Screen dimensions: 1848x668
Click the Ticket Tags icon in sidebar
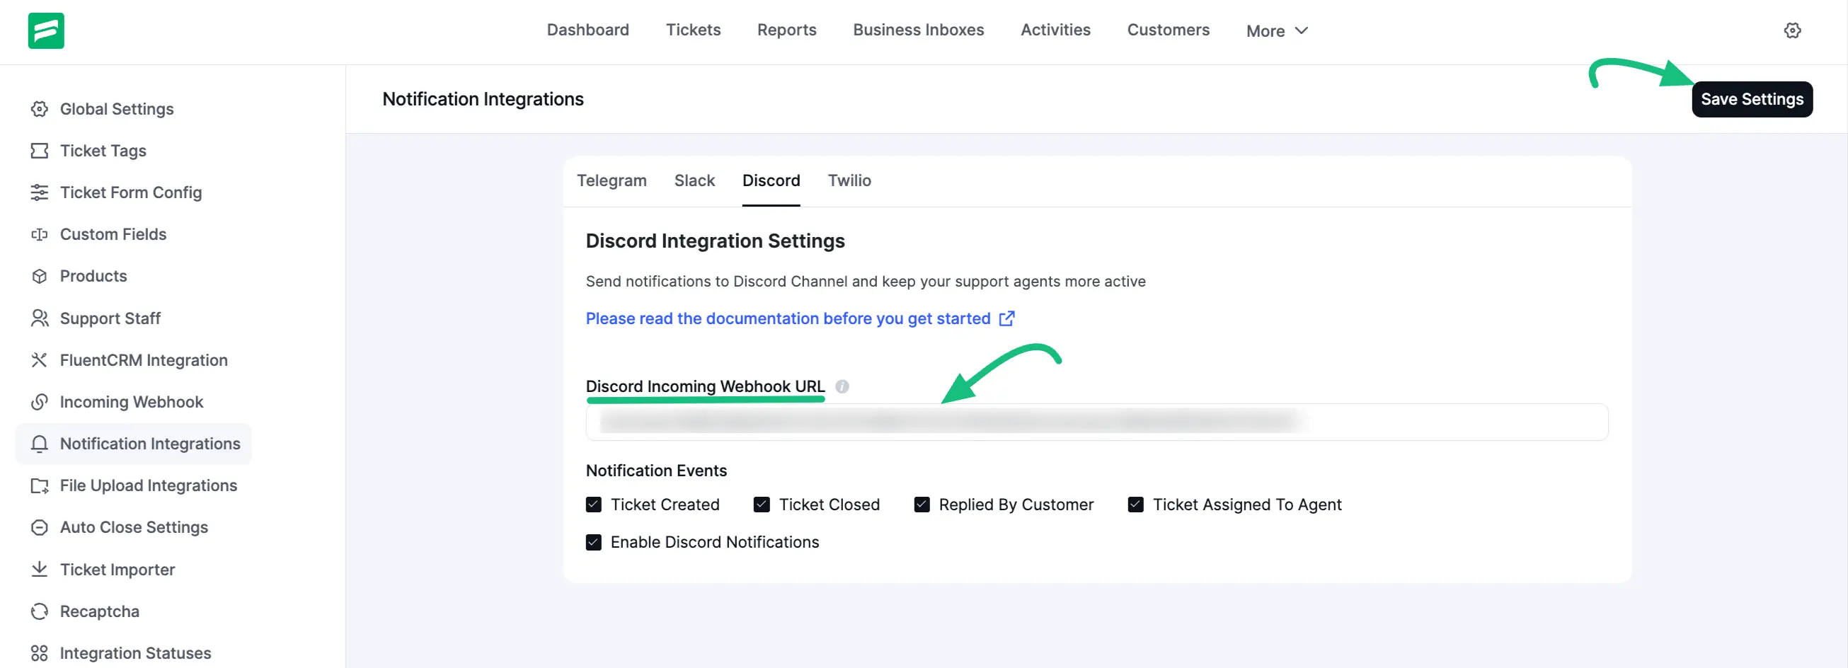click(40, 150)
